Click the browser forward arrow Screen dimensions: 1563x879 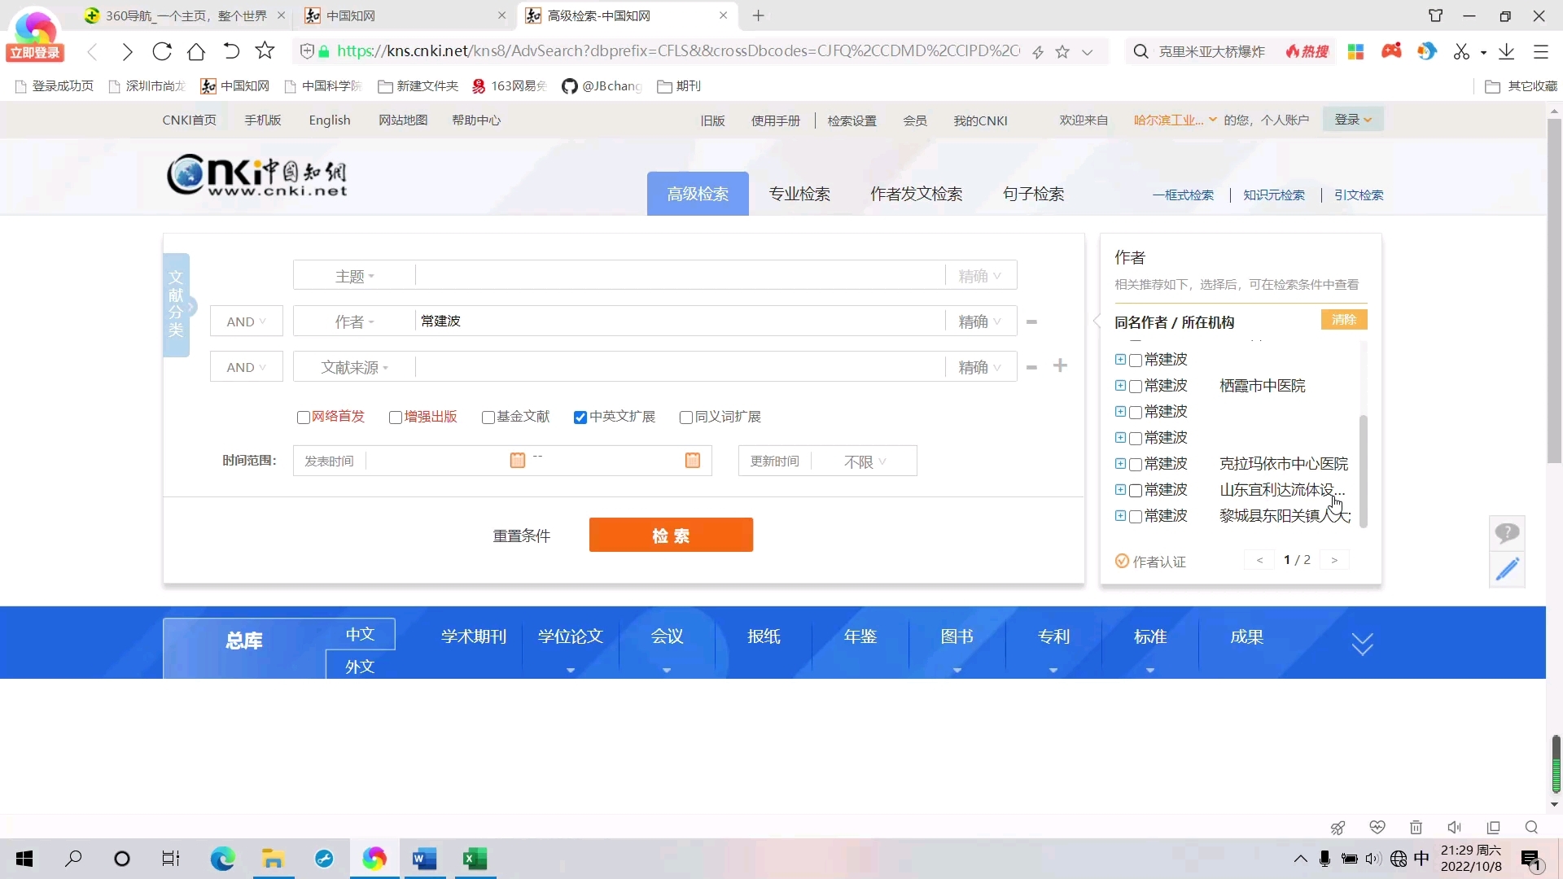pos(127,51)
